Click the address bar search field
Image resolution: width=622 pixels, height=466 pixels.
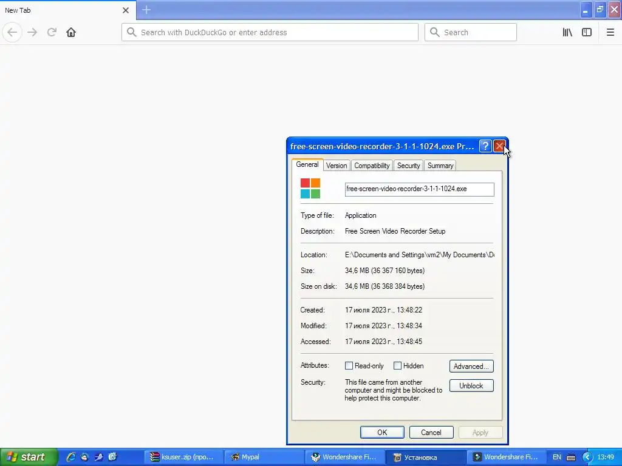tap(270, 32)
